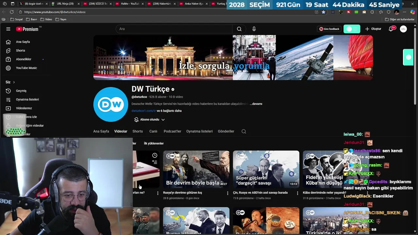The height and width of the screenshot is (235, 418).
Task: Open the Gönderiler tab
Action: pos(226,132)
